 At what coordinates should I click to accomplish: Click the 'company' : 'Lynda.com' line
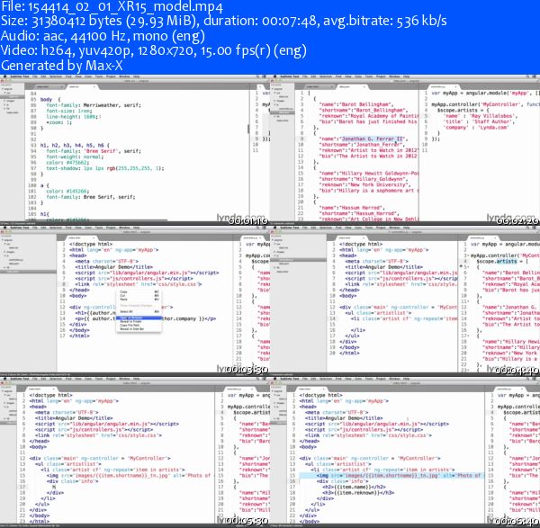[x=475, y=128]
